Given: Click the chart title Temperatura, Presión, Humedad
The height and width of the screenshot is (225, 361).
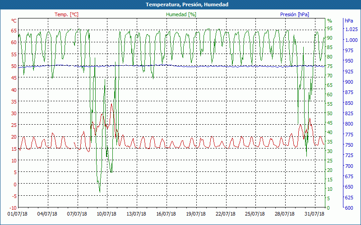Looking at the screenshot, I should pyautogui.click(x=187, y=4).
